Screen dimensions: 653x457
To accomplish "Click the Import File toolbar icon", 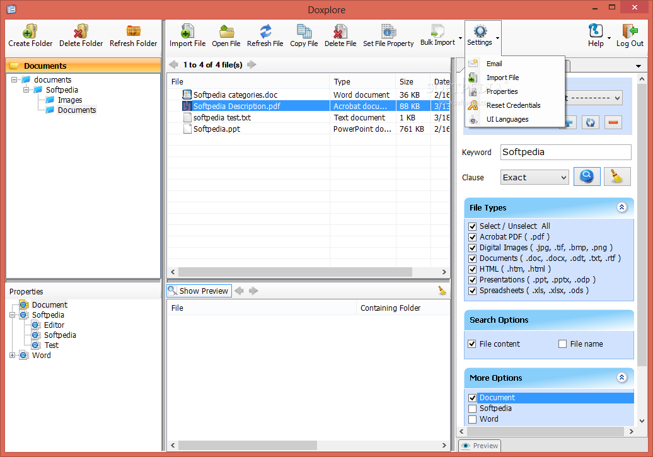I will click(x=187, y=32).
